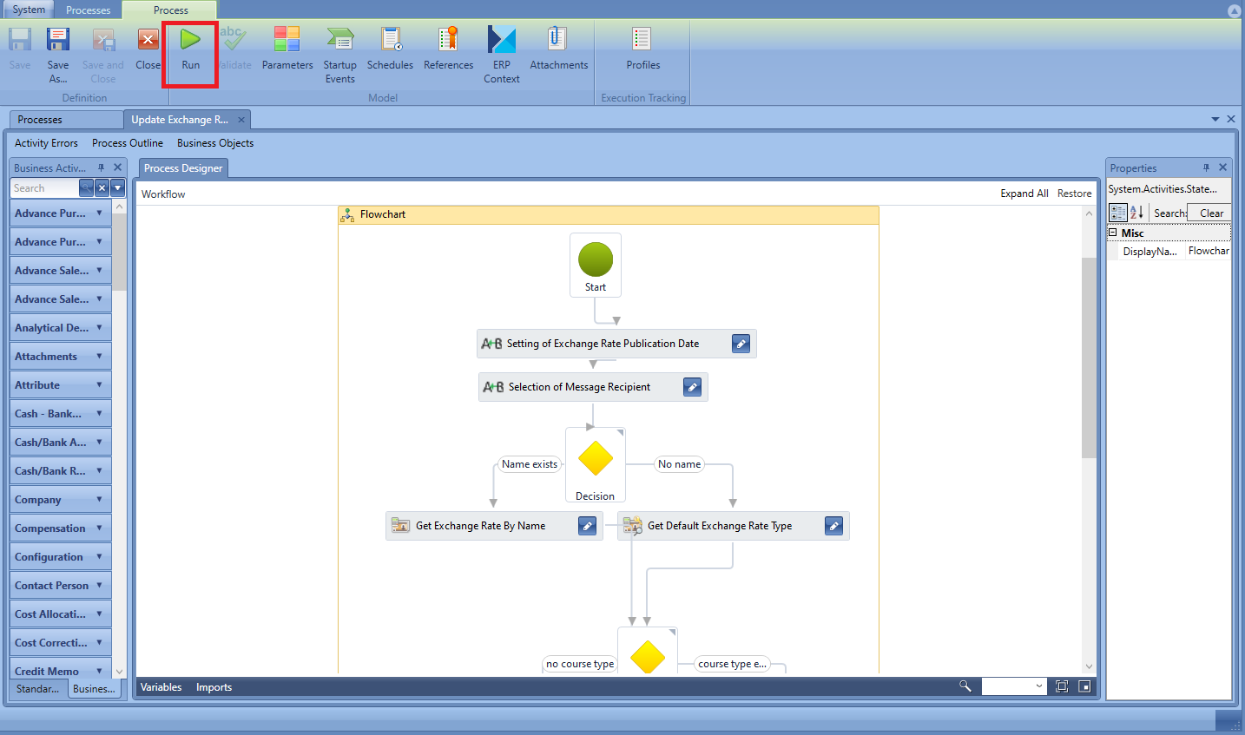Pin the Business Activities panel

point(101,167)
